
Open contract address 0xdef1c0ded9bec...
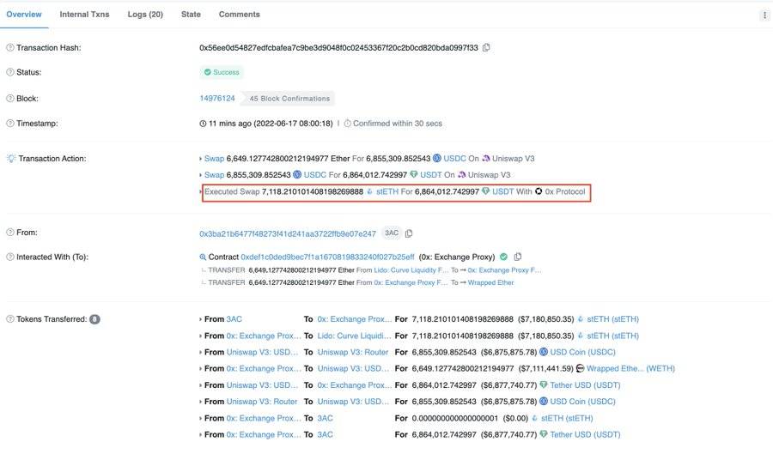tap(327, 257)
